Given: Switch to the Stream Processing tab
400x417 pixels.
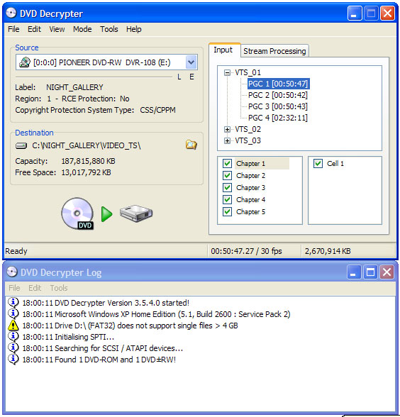Looking at the screenshot, I should (x=274, y=51).
